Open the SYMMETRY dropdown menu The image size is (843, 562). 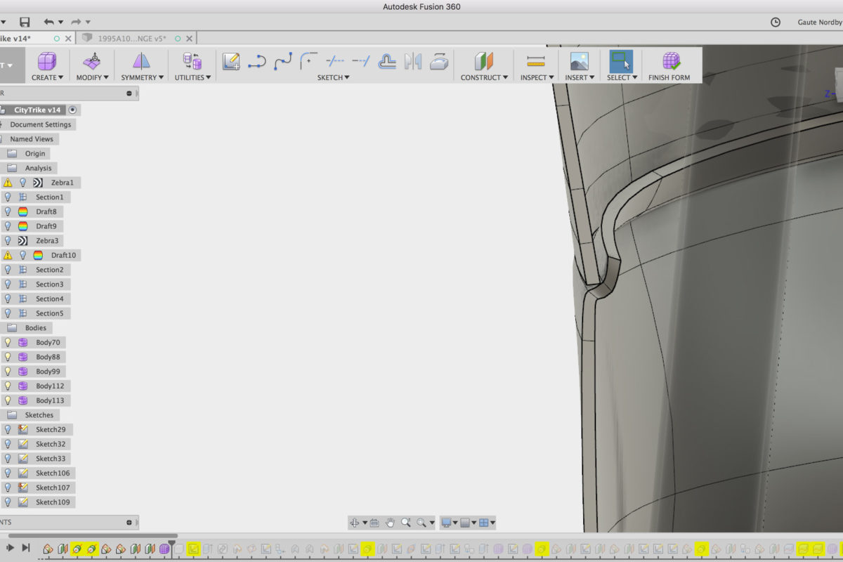point(142,77)
